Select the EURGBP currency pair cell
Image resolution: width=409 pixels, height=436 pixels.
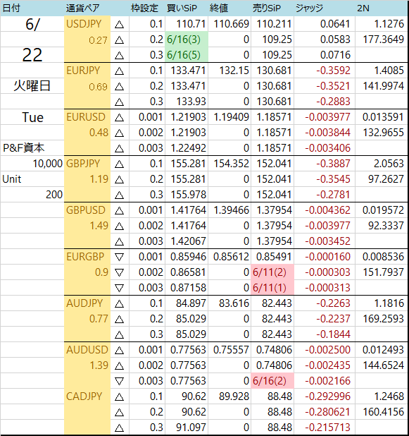tap(87, 257)
